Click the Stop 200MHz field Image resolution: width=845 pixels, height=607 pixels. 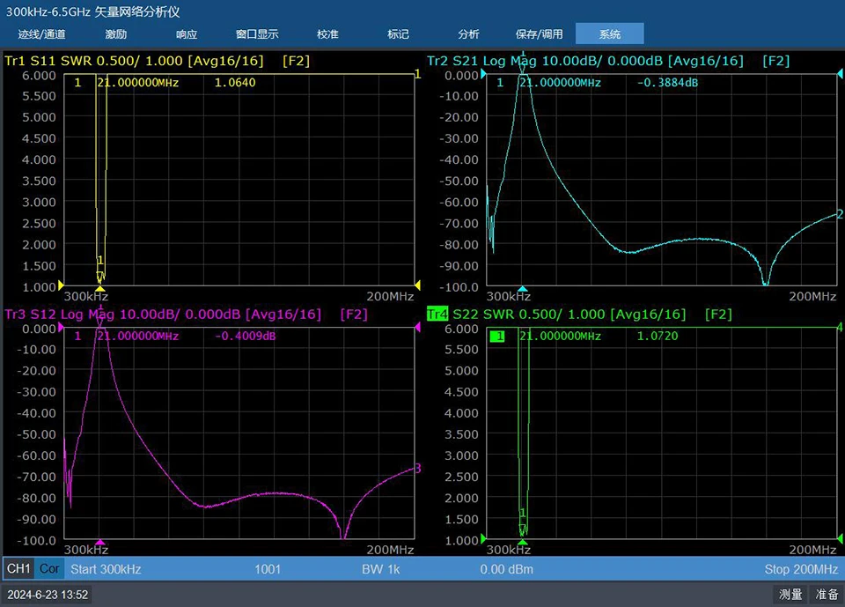pos(801,569)
